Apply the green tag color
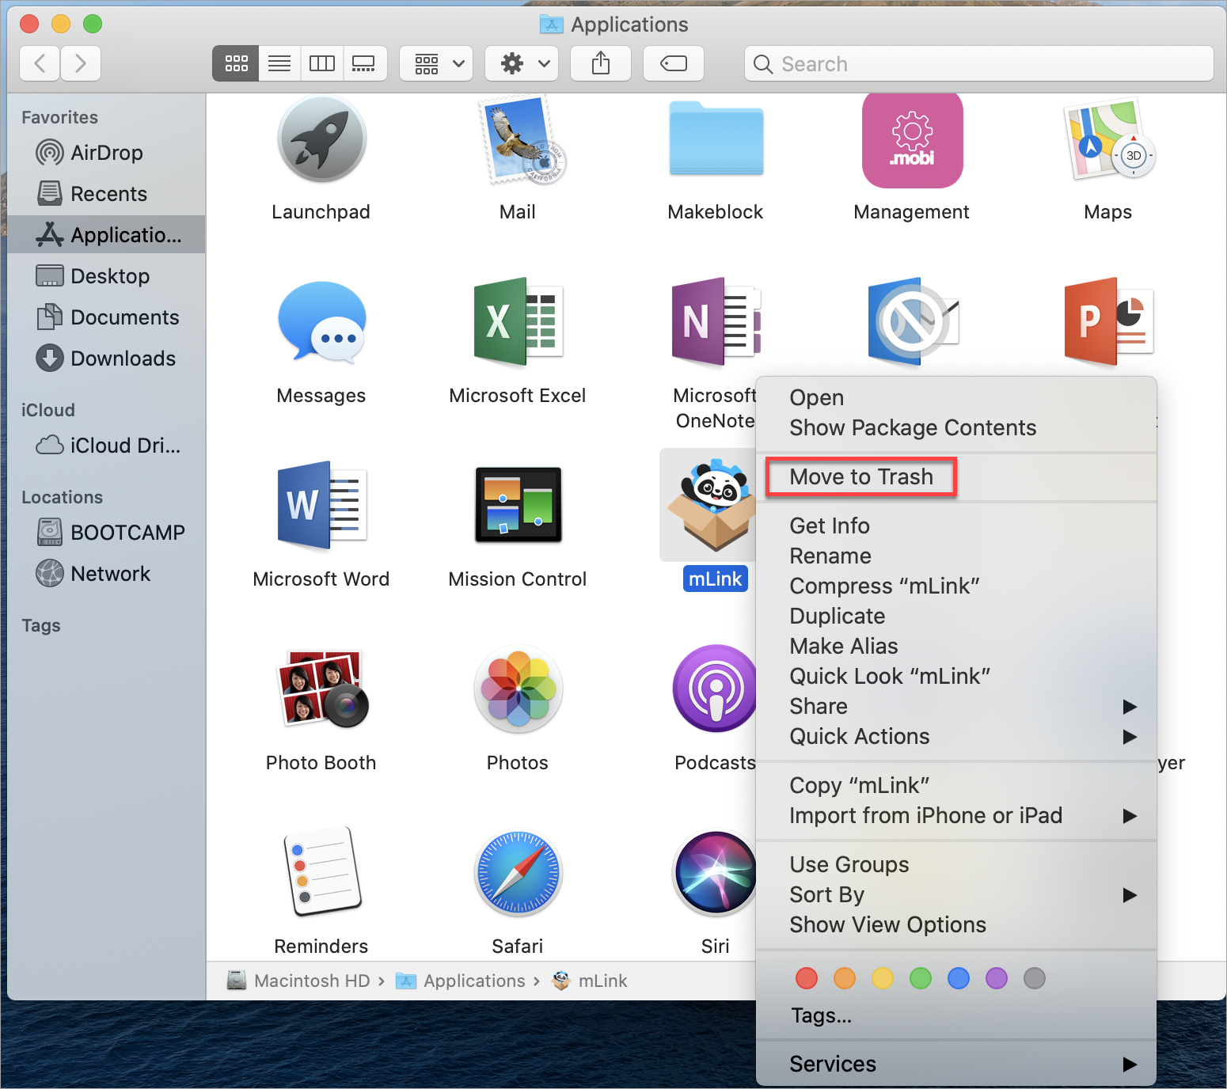Viewport: 1227px width, 1089px height. [921, 978]
